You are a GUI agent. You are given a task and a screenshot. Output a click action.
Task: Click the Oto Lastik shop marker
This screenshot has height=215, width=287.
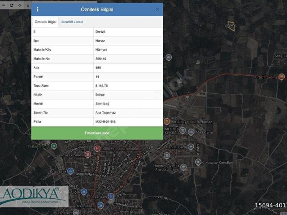[x=70, y=171]
